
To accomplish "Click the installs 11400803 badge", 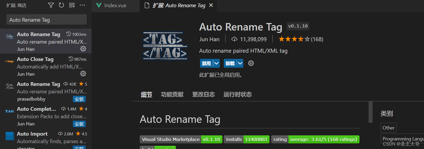I will 247,139.
